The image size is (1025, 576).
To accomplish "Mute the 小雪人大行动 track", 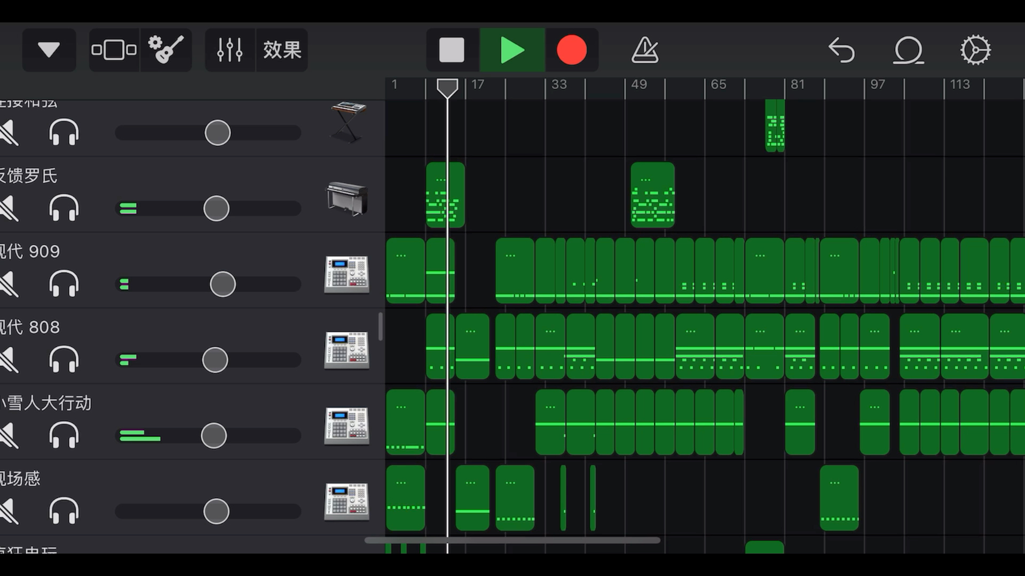I will [x=9, y=436].
